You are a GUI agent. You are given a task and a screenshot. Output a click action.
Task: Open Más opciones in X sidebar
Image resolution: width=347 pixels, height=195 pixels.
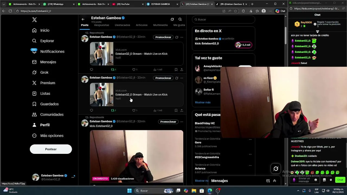(x=48, y=136)
